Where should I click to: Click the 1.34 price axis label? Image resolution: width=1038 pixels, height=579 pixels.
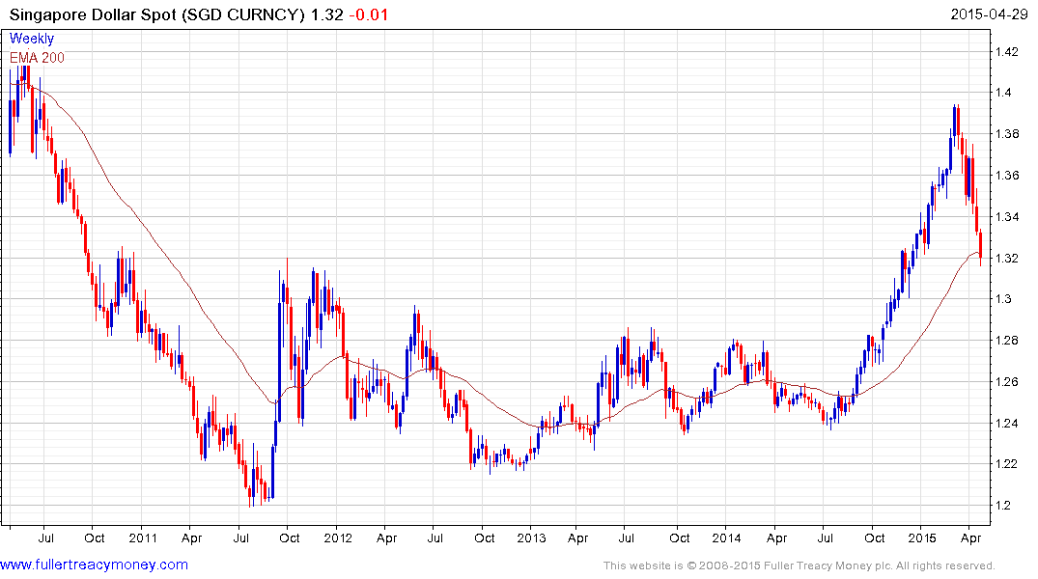coord(1007,217)
